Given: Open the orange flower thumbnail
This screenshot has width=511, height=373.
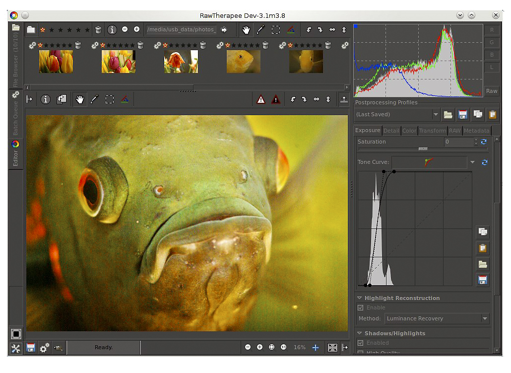Looking at the screenshot, I should [x=181, y=62].
